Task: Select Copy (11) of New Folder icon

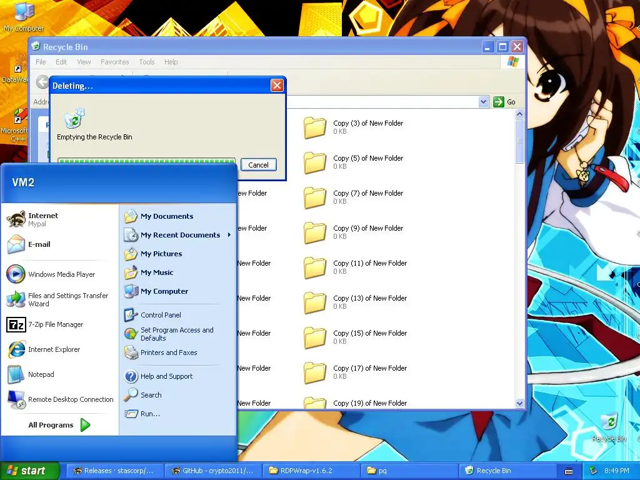Action: (315, 267)
